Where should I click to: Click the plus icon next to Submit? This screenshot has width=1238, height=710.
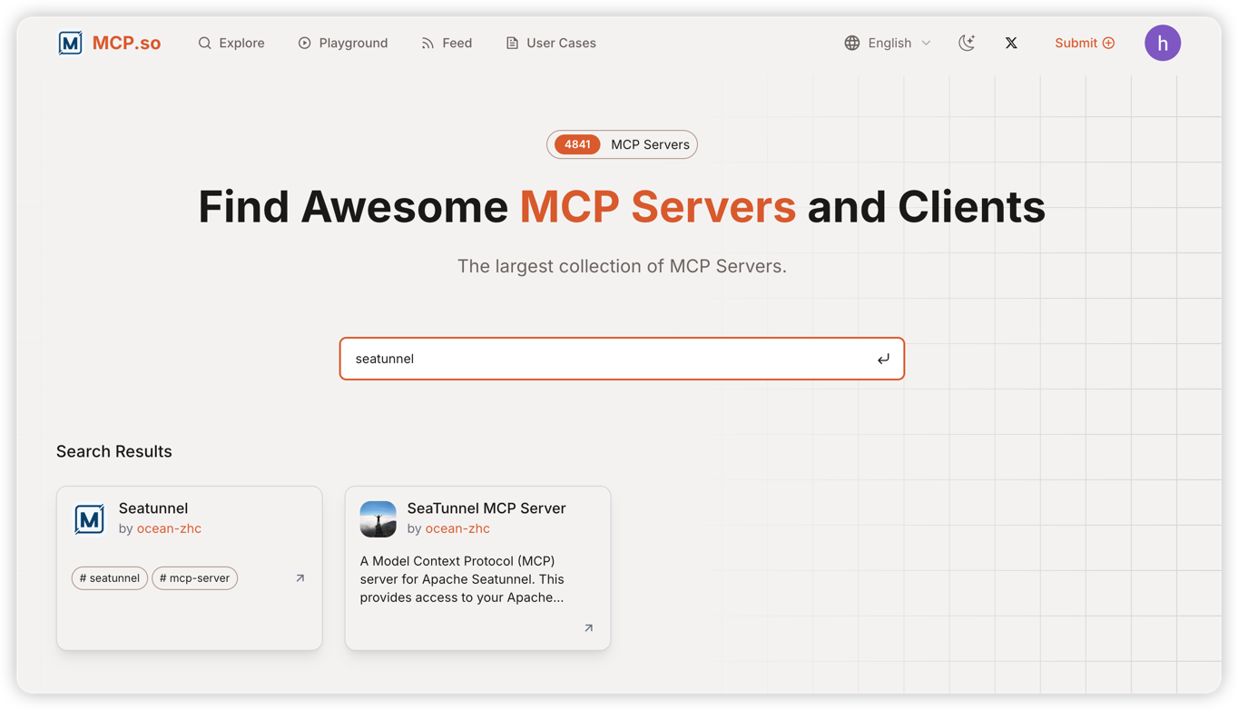(1109, 43)
